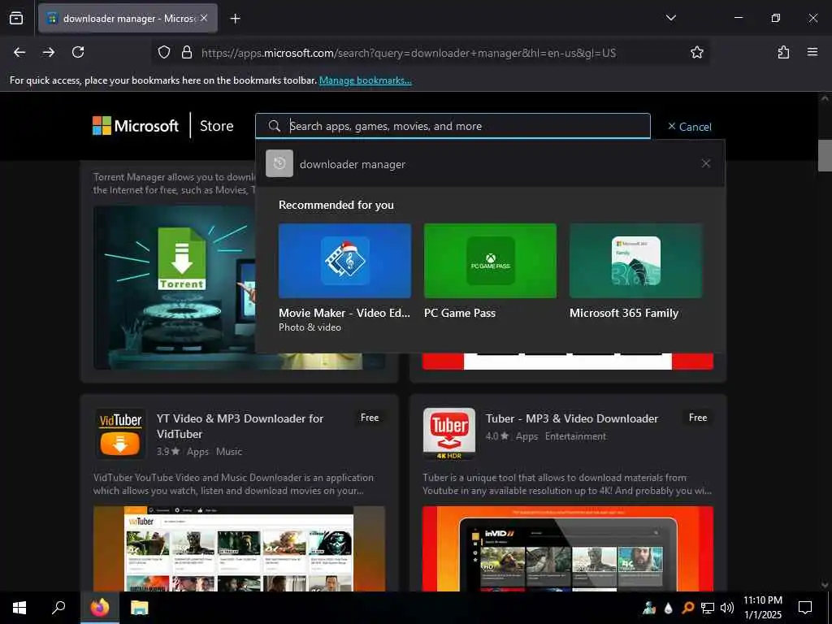Click the history clock icon beside downloader manager
Viewport: 832px width, 624px height.
(x=279, y=163)
